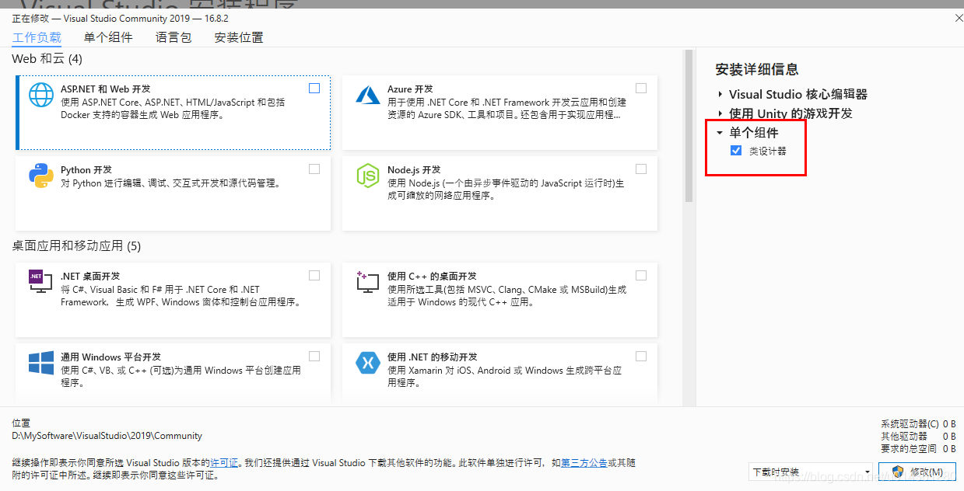Image resolution: width=964 pixels, height=491 pixels.
Task: Tick the 使用 C++ 的桌面开发 checkbox
Action: tap(641, 275)
